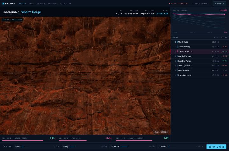Open the Bloodline nav item
This screenshot has width=229, height=151.
tap(66, 3)
